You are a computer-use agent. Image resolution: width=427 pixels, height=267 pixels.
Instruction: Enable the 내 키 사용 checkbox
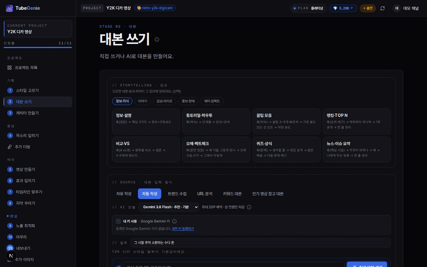click(118, 221)
